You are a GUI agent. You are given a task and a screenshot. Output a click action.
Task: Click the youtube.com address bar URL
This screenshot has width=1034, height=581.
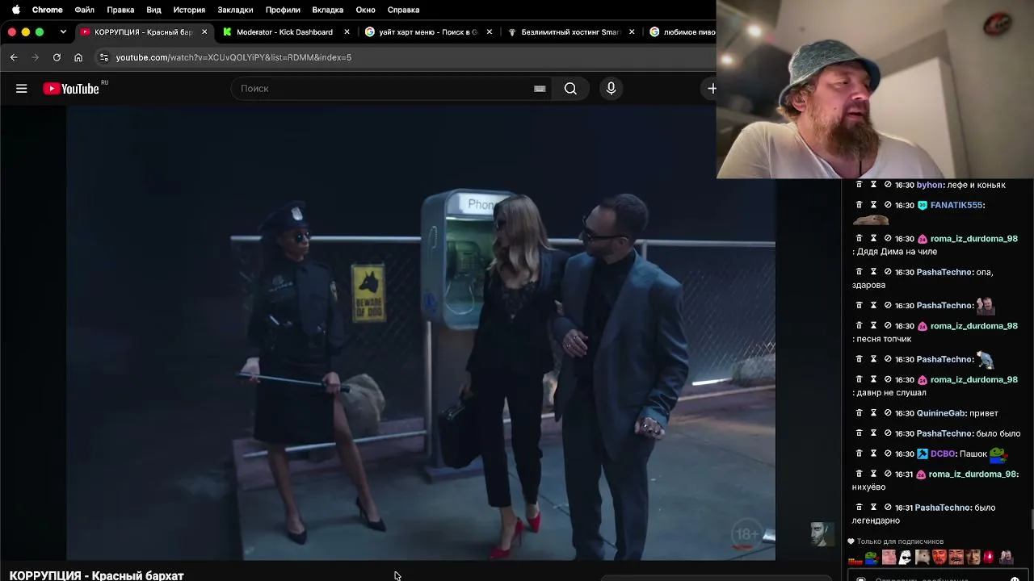click(x=233, y=57)
